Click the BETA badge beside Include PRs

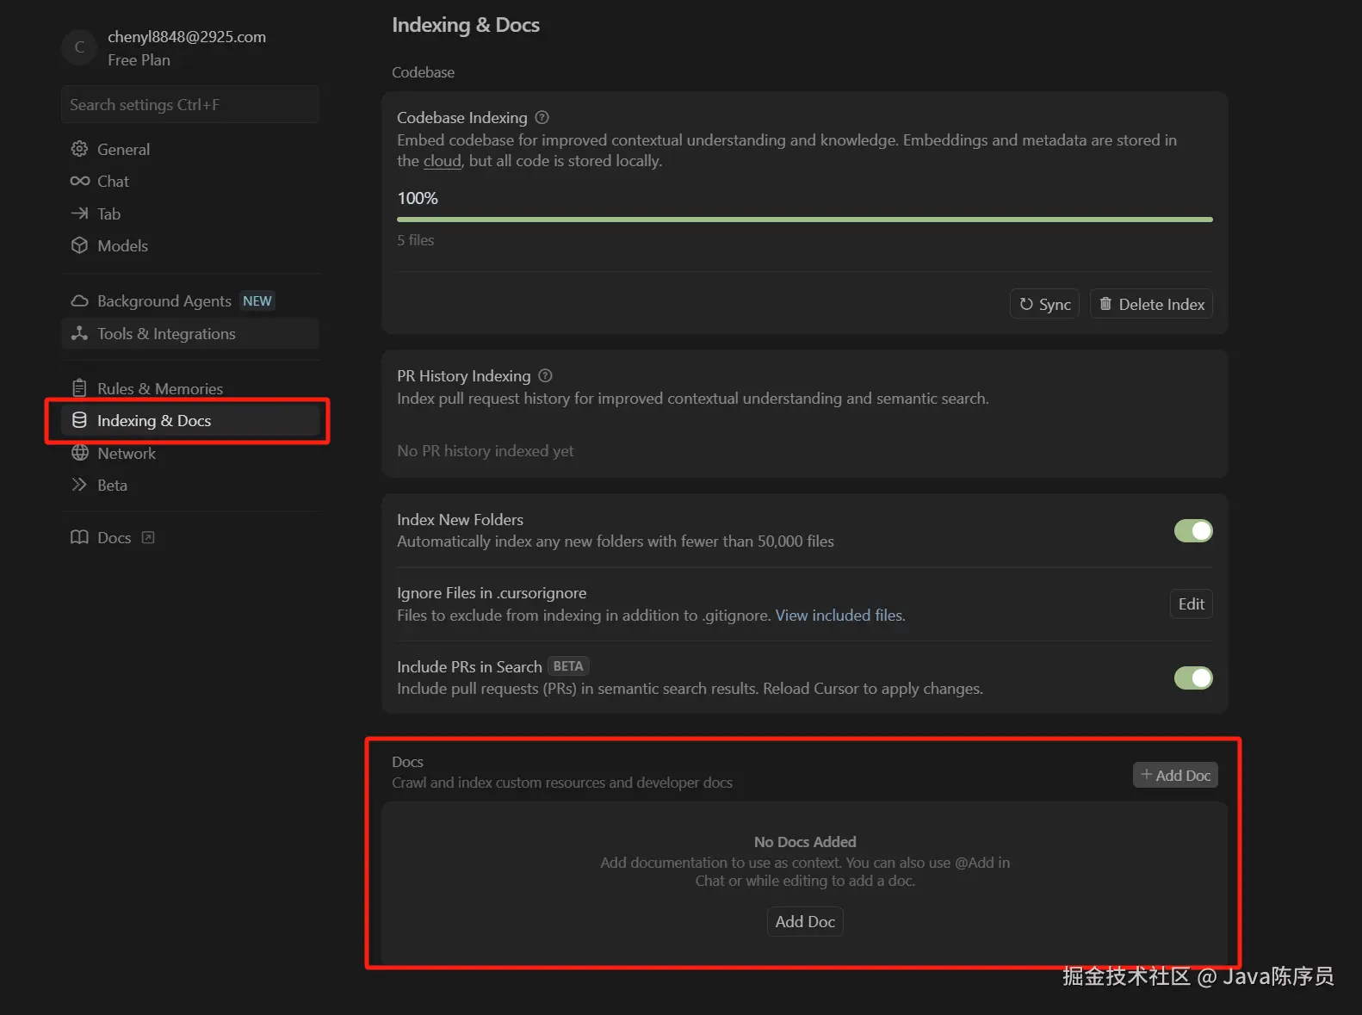click(x=568, y=666)
